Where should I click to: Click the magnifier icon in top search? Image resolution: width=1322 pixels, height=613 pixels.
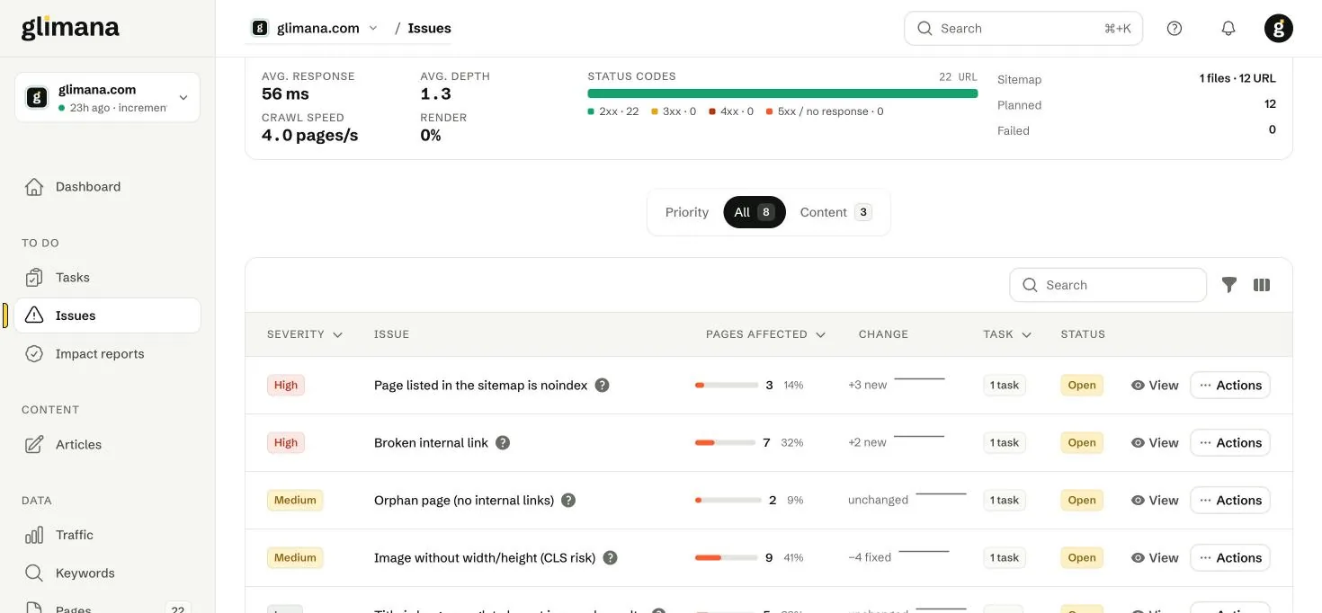tap(925, 28)
